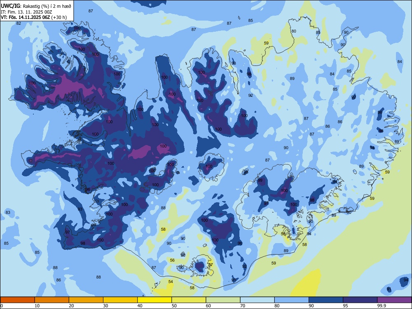Click the legend tick label '40'
Viewport: 412px width, 309px height.
(140, 306)
